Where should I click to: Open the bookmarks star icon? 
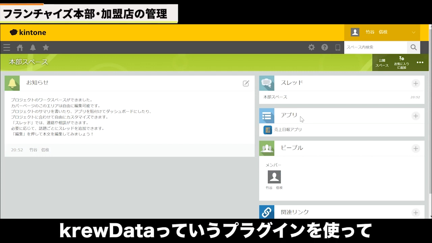click(x=46, y=48)
